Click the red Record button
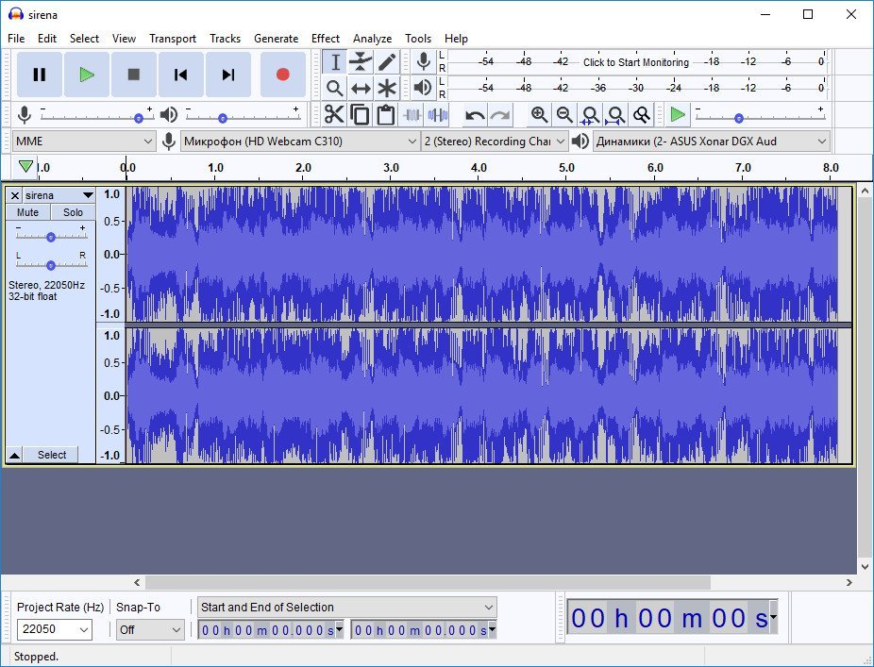 pos(282,75)
